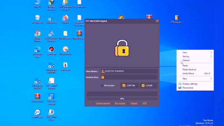Close the TFT UNLOCKER Digital window

click(x=157, y=21)
